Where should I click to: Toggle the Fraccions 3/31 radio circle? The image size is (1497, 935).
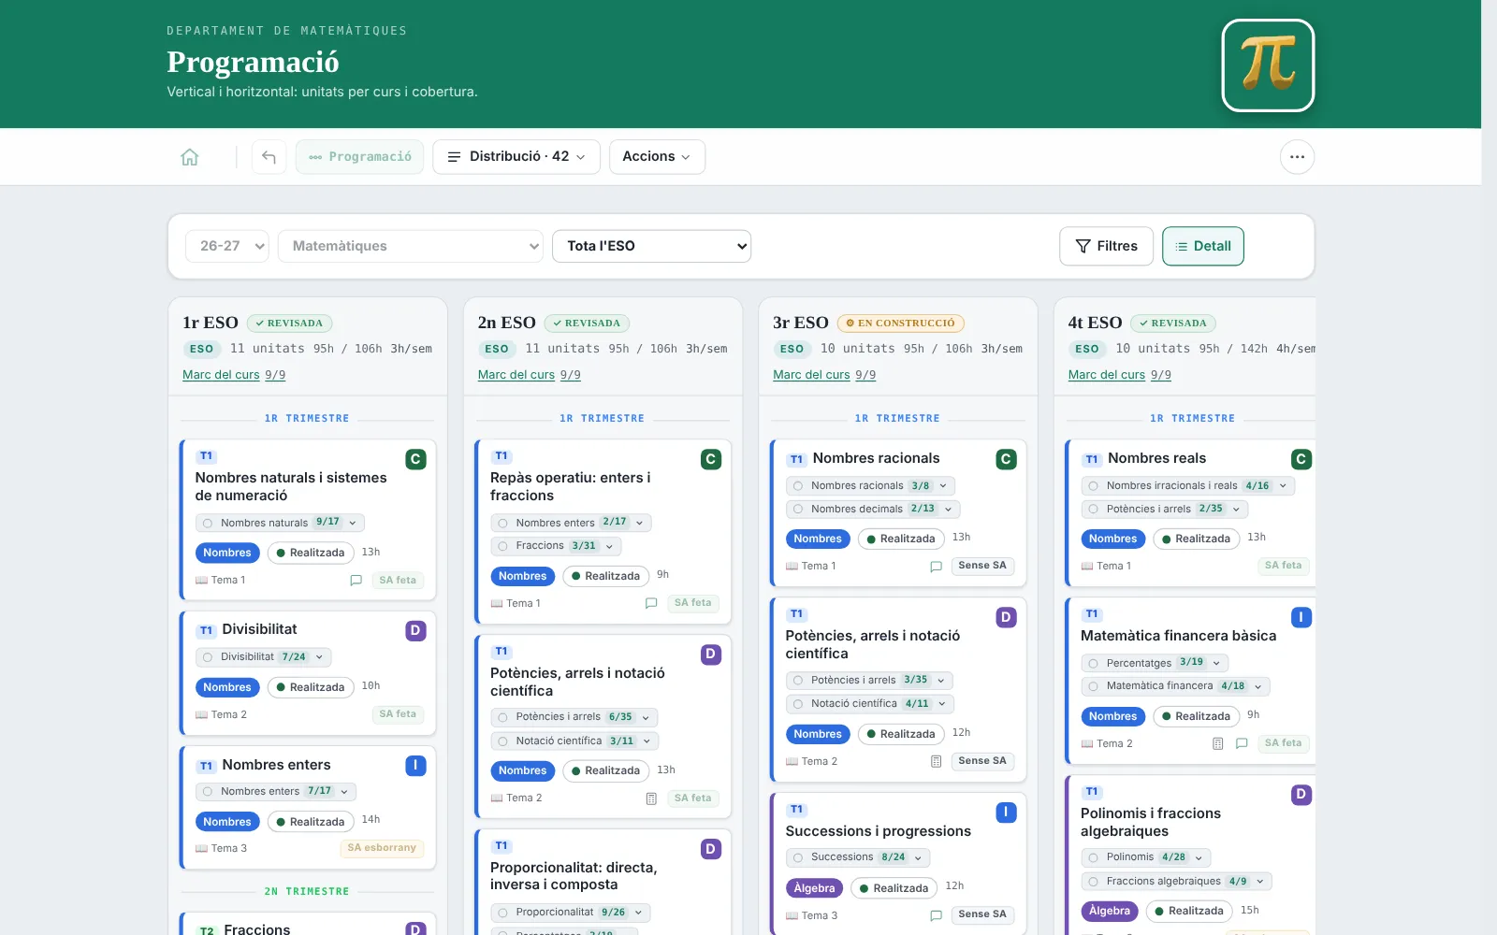click(x=502, y=546)
